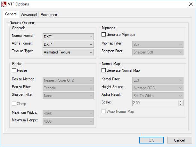The width and height of the screenshot is (196, 147).
Task: Open the Resources tab
Action: [x=49, y=15]
